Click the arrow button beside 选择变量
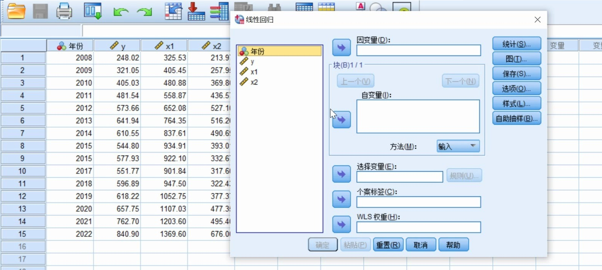Viewport: 602px width, 270px height. pyautogui.click(x=342, y=174)
